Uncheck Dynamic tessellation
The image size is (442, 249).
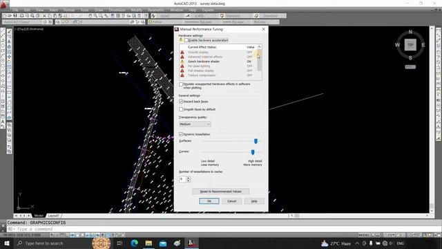181,134
